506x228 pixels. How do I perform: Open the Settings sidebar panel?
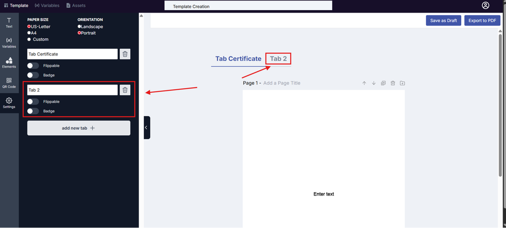tap(9, 103)
